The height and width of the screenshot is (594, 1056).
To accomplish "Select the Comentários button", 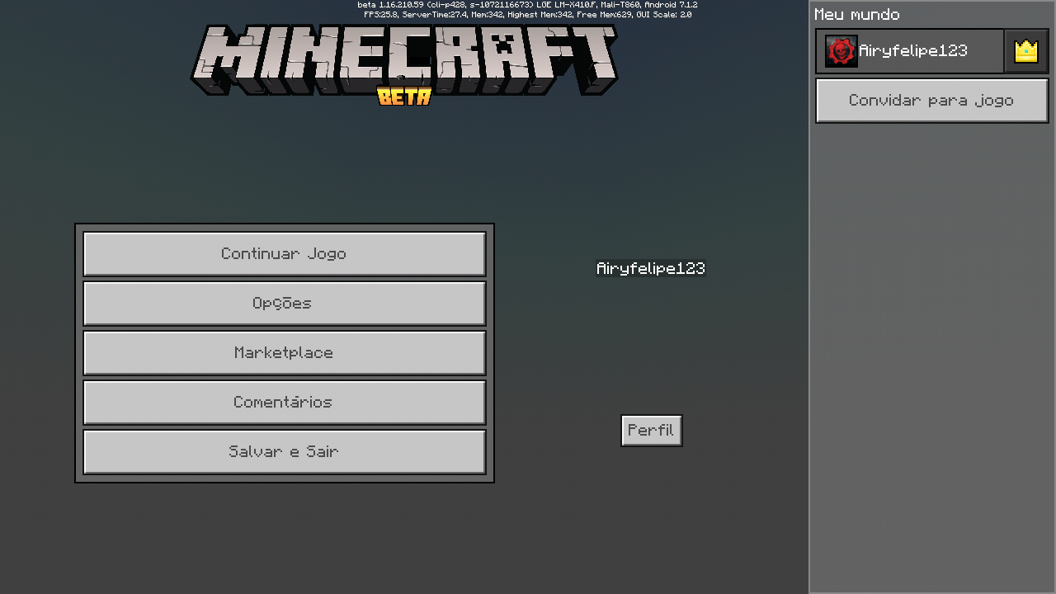I will tap(285, 402).
